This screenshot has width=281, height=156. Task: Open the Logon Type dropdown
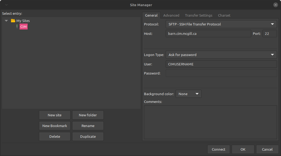click(x=221, y=55)
